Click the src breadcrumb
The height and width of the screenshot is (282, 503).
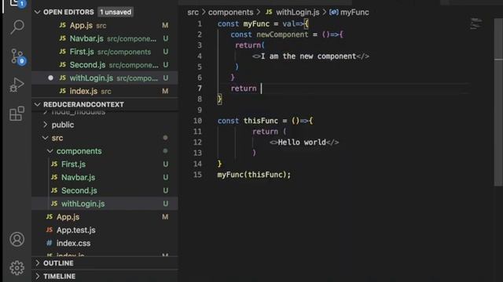193,13
